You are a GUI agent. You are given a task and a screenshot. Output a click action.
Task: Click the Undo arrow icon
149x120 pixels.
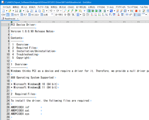pyautogui.click(x=51, y=11)
